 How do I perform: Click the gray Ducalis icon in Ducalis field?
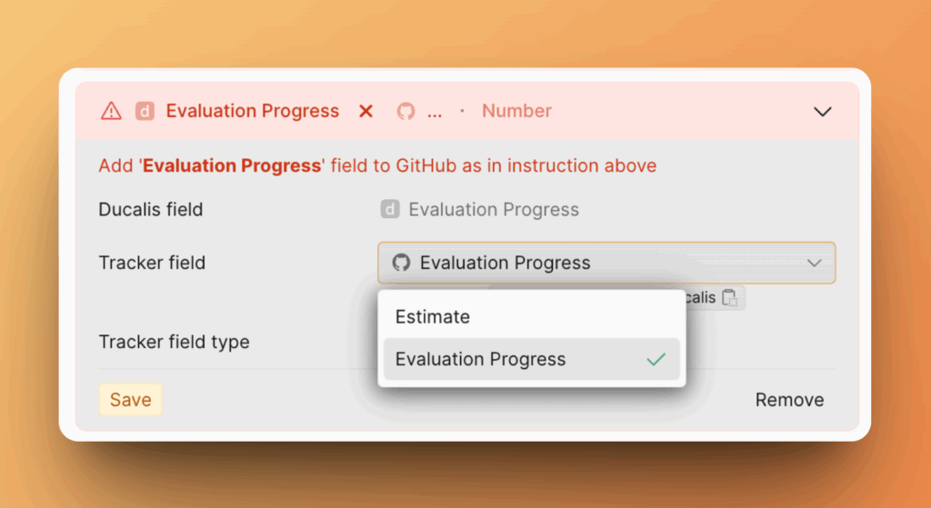(390, 210)
